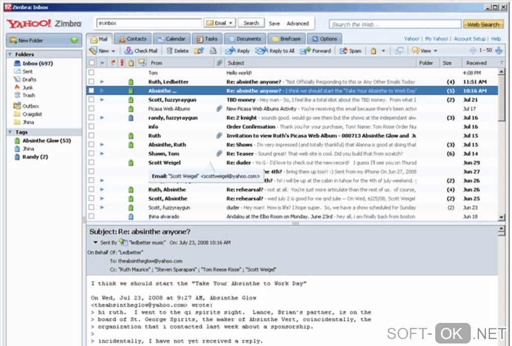Switch to the Contacts tab
The height and width of the screenshot is (346, 512).
[133, 39]
